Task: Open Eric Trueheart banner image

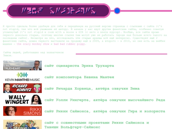Action: [x=23, y=65]
